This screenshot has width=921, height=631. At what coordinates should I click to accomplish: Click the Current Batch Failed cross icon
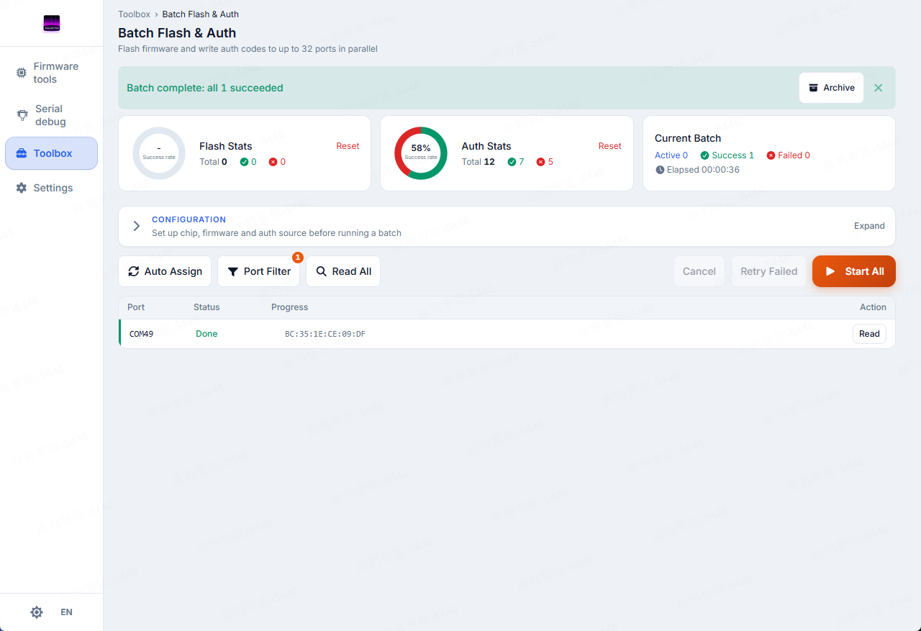(771, 155)
